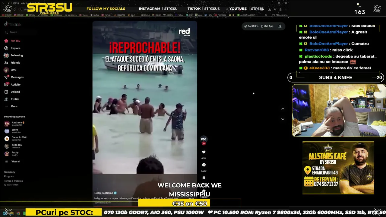
Task: Reload the browser page
Action: click(14, 9)
